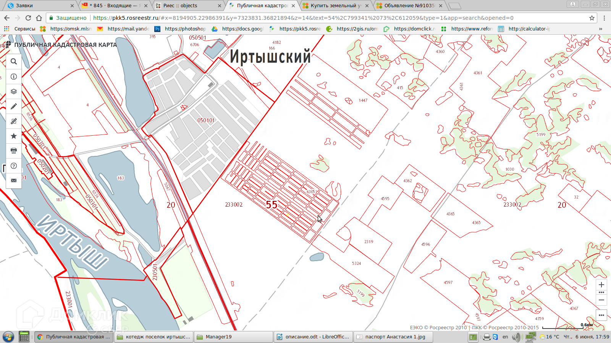Viewport: 611px width, 343px height.
Task: Activate the ruler measurement tool
Action: coord(14,121)
